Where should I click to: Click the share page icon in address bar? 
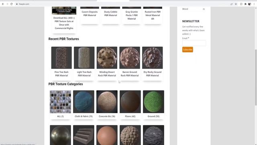click(231, 4)
